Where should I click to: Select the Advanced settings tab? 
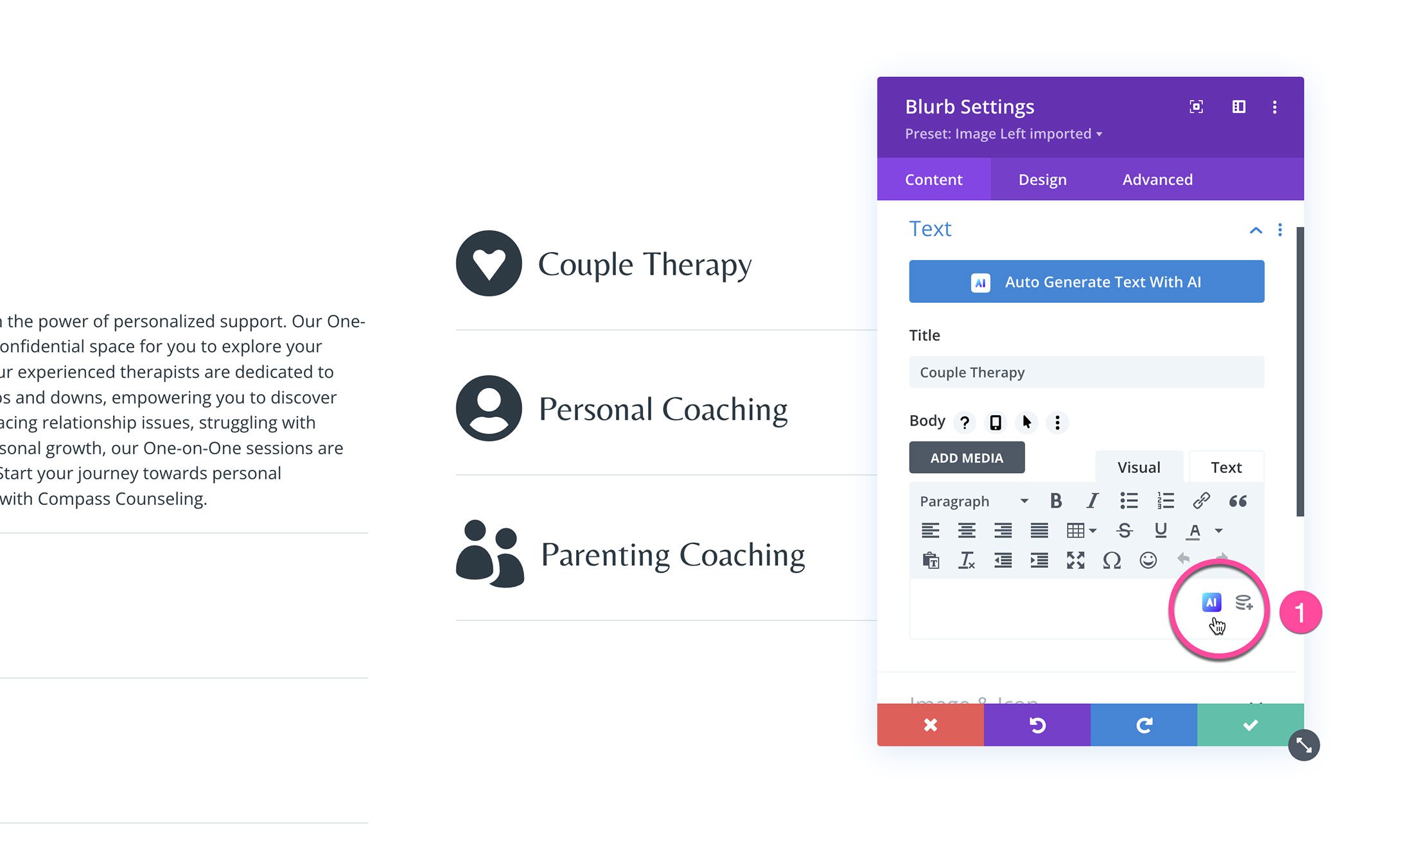coord(1157,180)
